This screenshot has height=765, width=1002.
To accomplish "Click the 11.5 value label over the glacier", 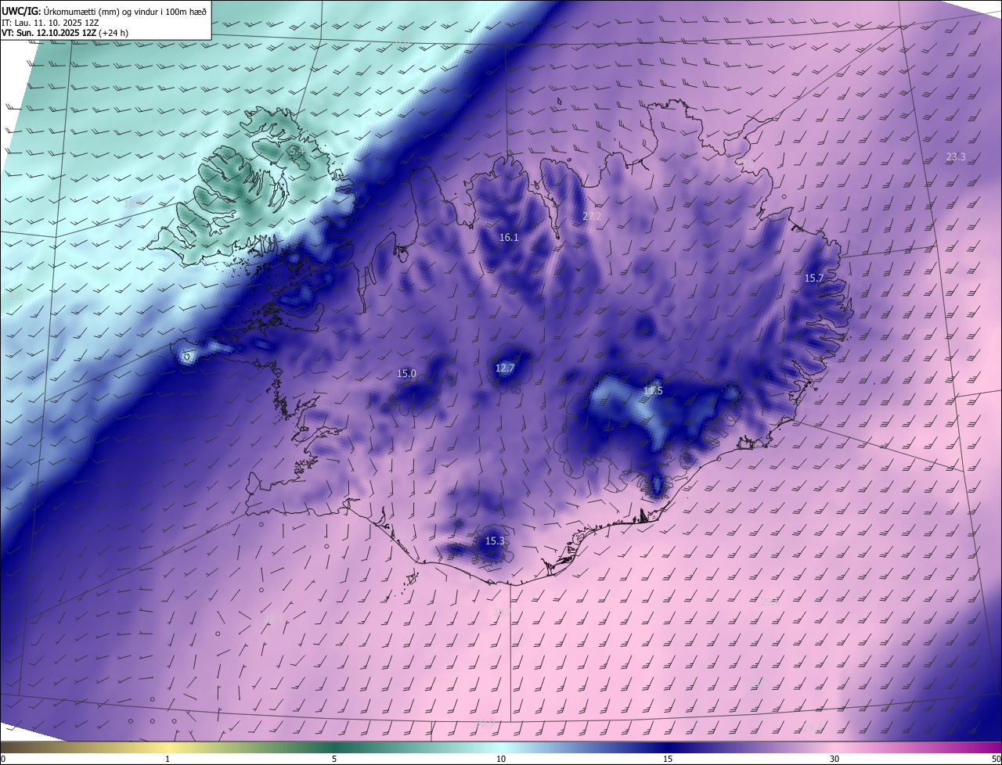I will [653, 391].
